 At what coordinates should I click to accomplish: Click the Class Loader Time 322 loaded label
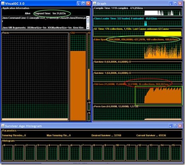tap(125, 18)
